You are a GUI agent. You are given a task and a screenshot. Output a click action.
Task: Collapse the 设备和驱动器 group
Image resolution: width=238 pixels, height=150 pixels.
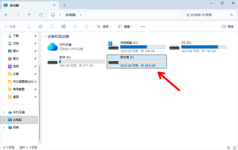[x=45, y=36]
